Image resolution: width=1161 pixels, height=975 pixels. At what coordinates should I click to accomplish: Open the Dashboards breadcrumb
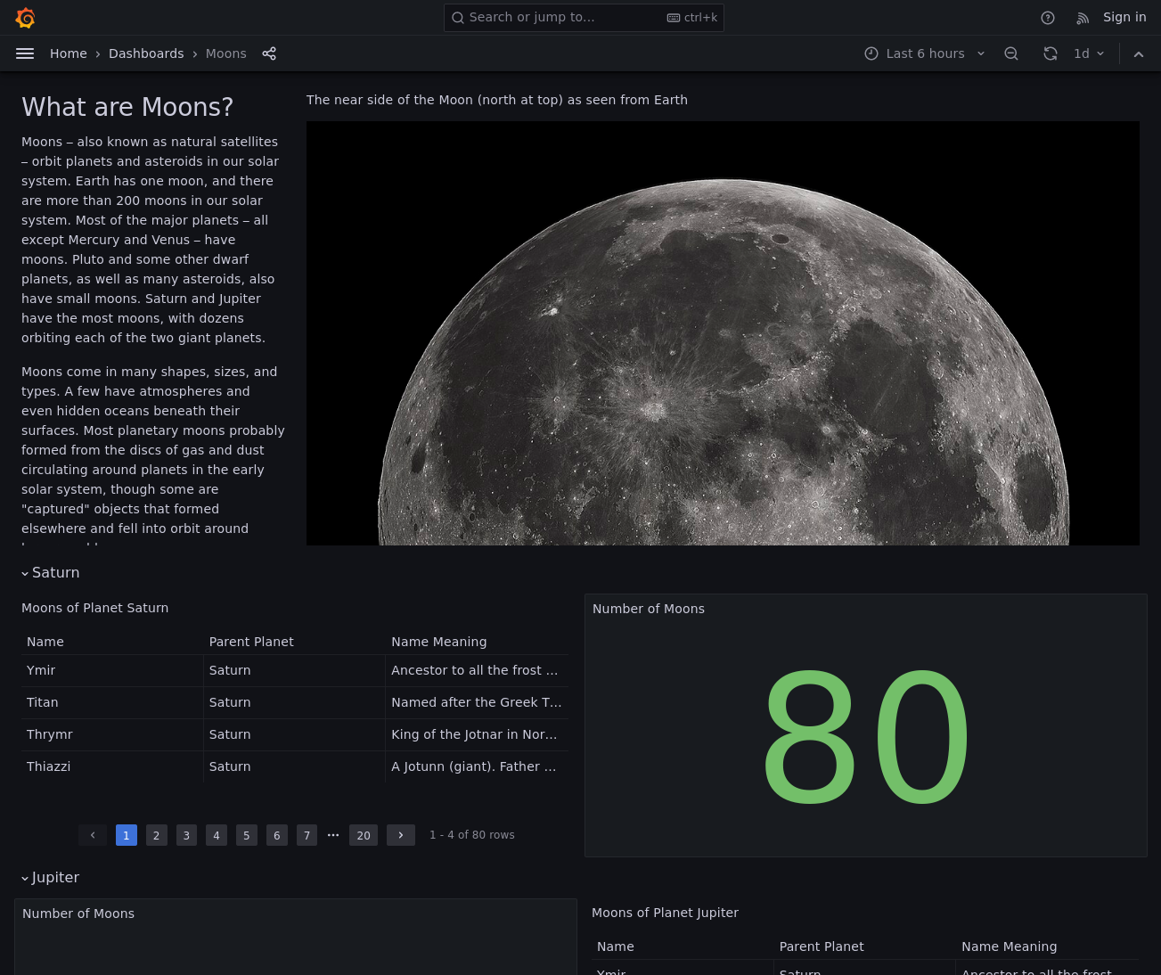click(x=146, y=53)
